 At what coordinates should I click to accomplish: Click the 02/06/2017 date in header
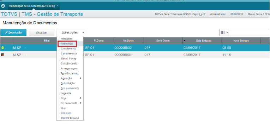click(237, 14)
